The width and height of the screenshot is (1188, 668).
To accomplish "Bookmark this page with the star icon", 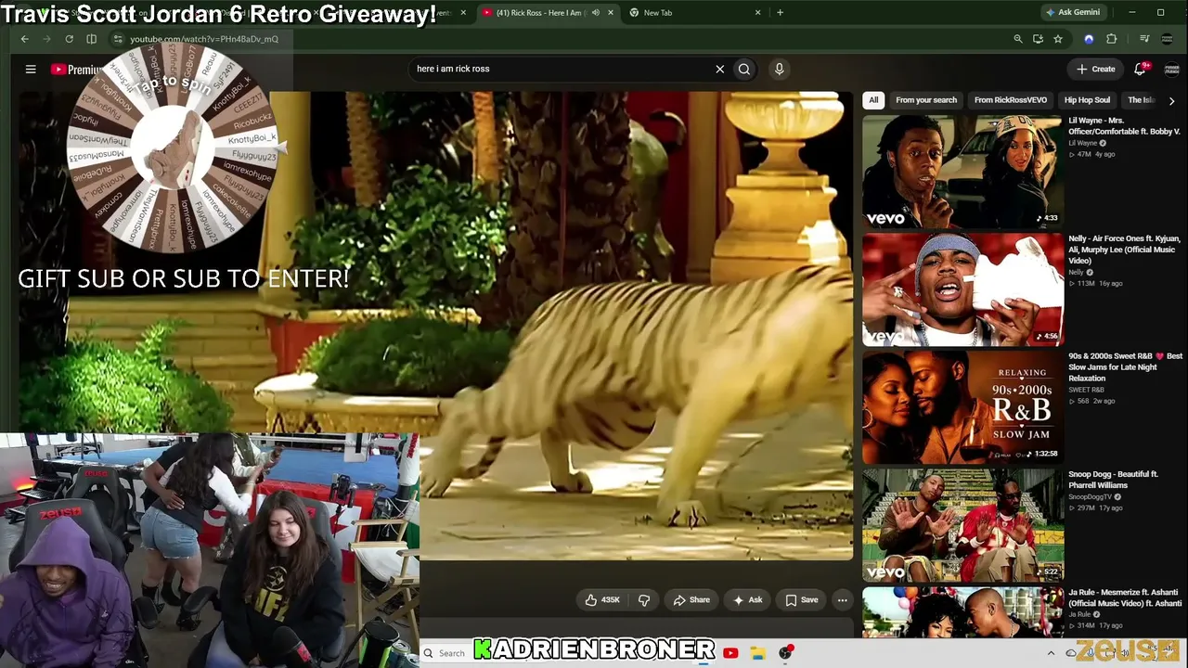I will pos(1058,39).
